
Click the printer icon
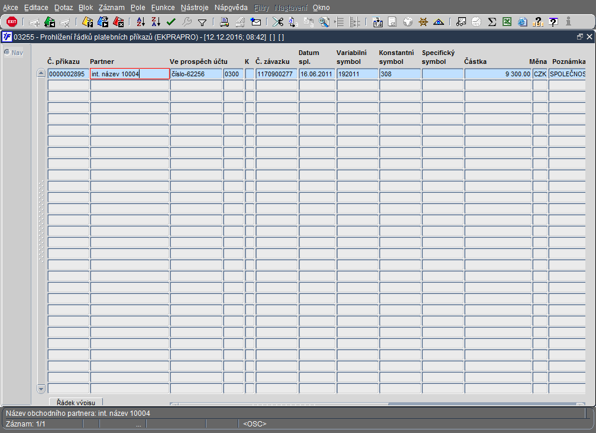225,22
